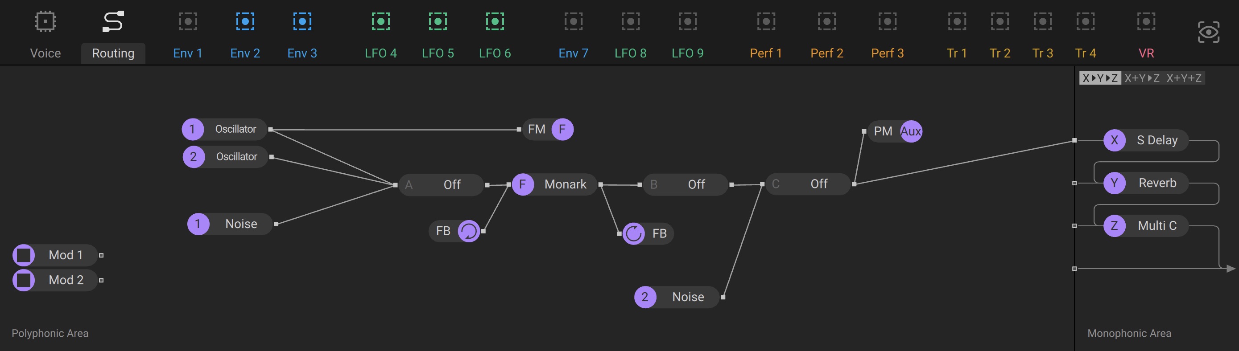Image resolution: width=1239 pixels, height=351 pixels.
Task: Click the Aux badge of PM
Action: (x=911, y=131)
